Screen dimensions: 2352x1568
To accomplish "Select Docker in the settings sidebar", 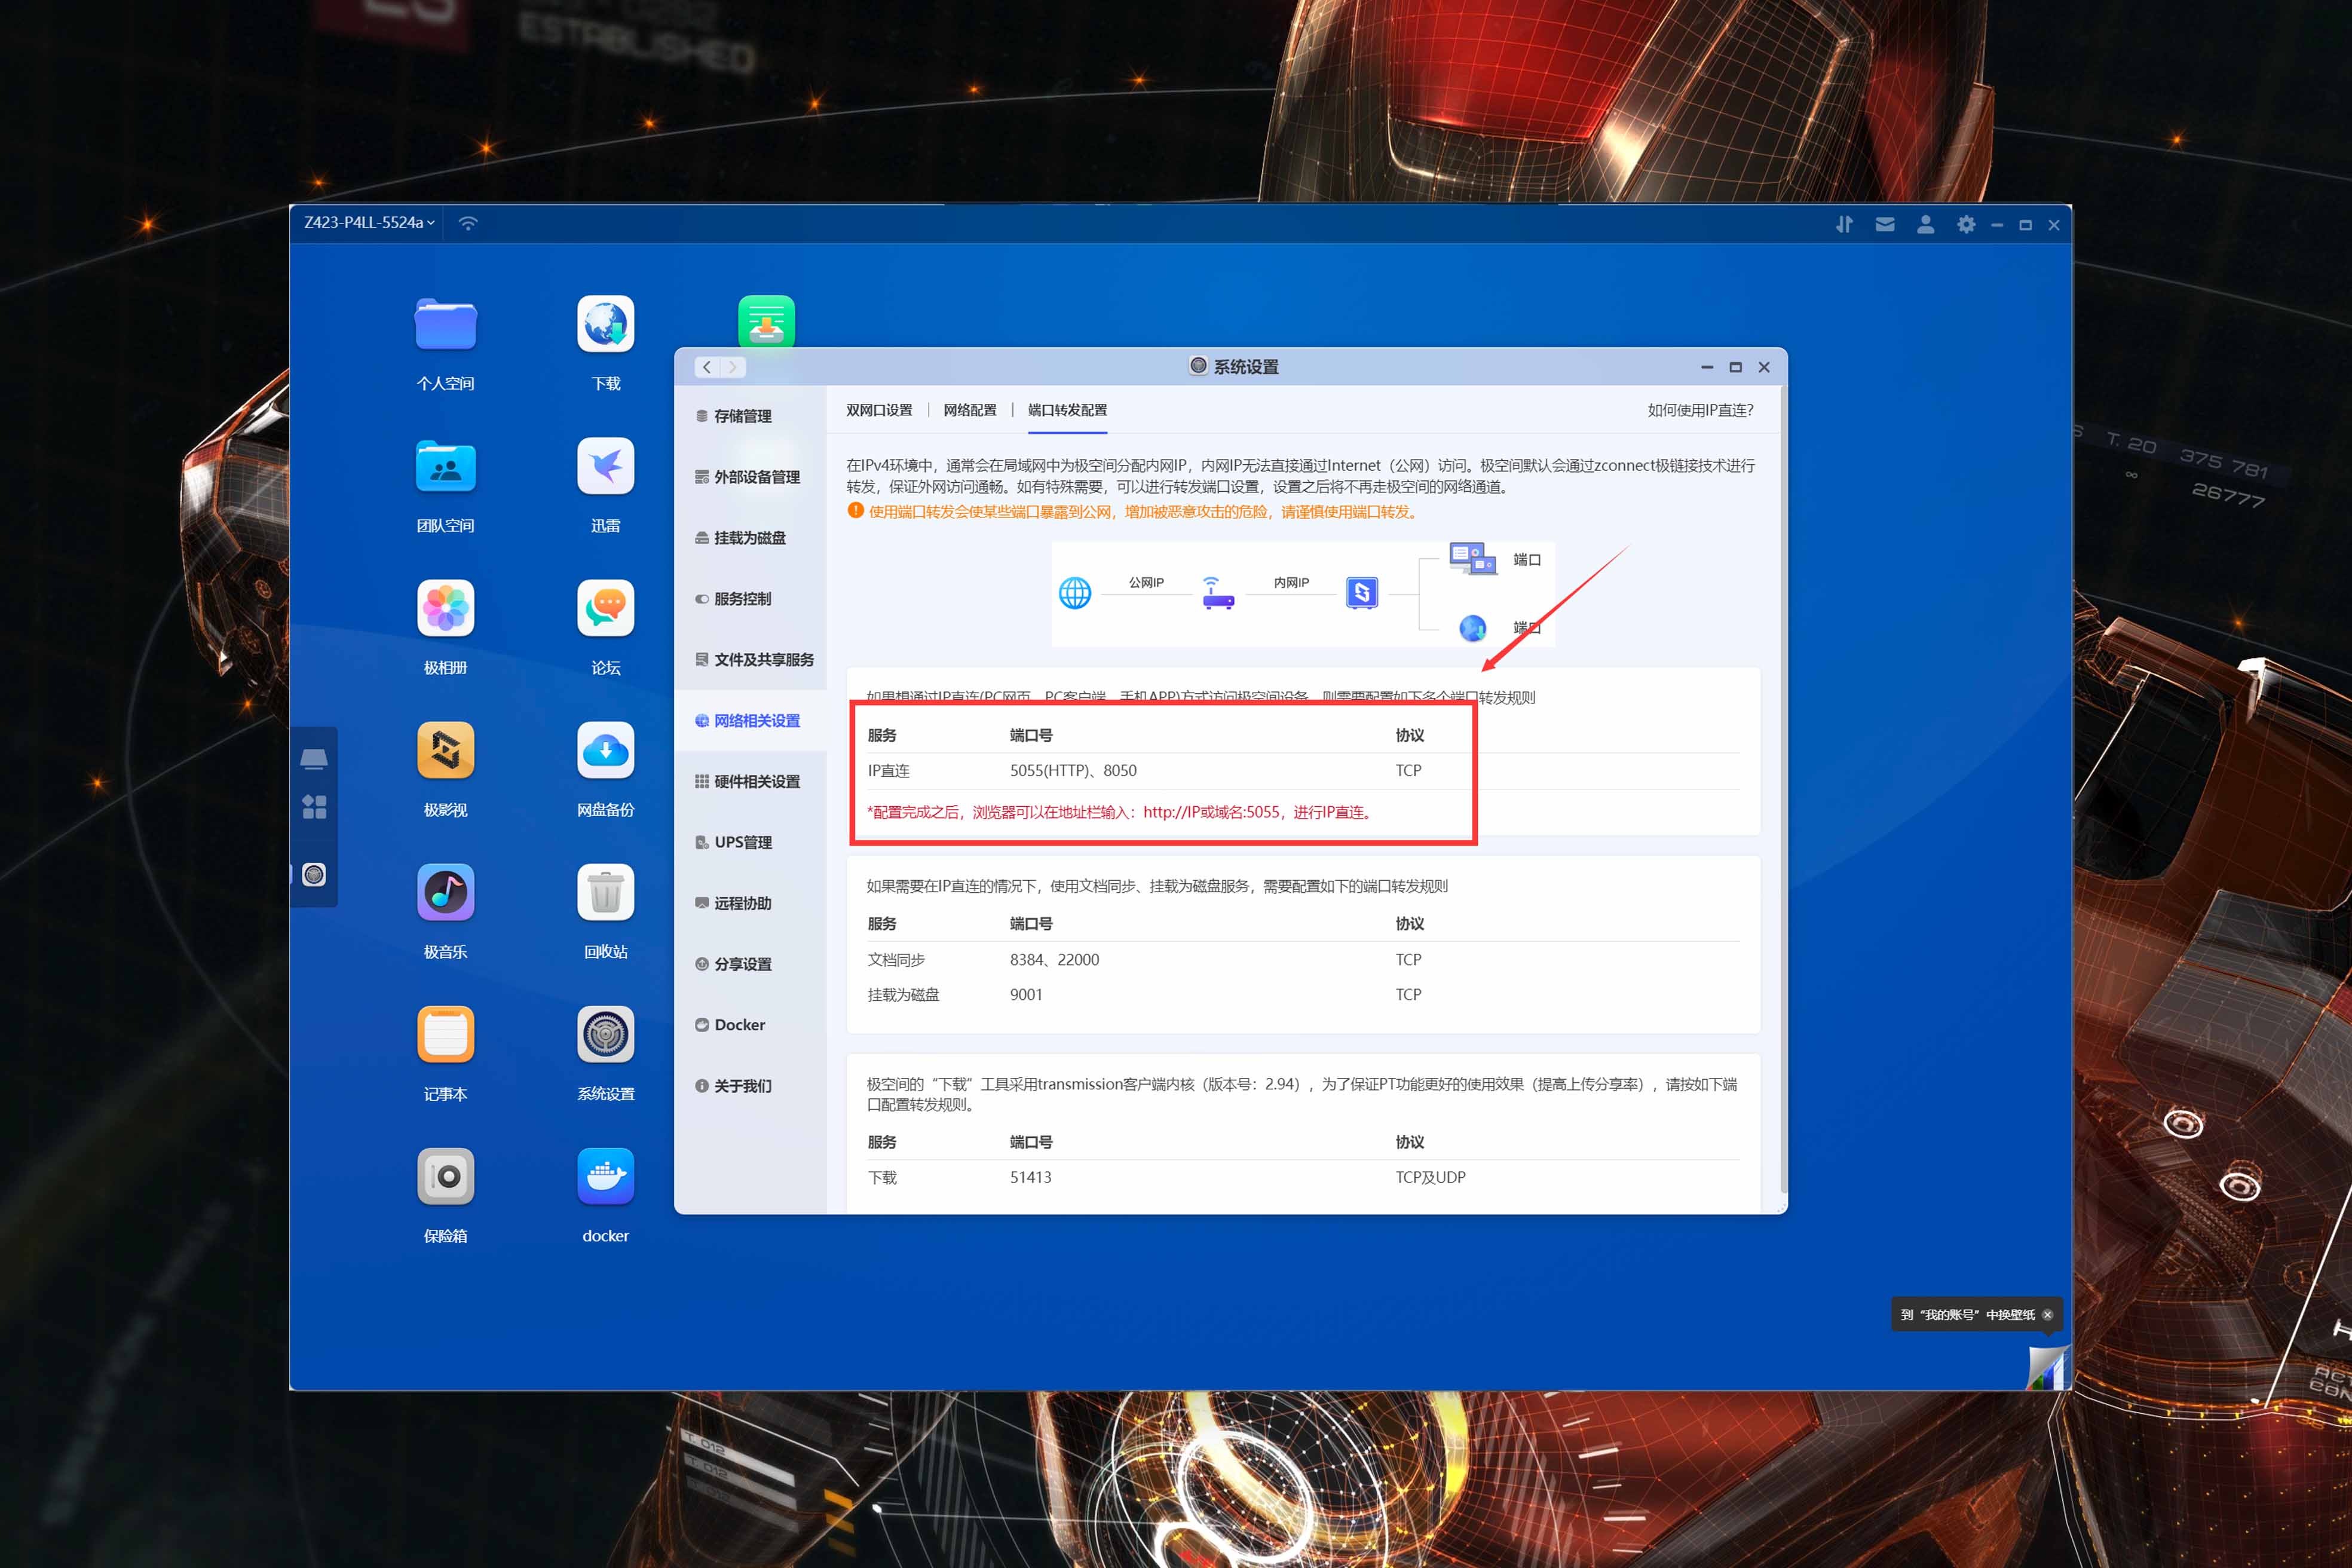I will 739,1025.
